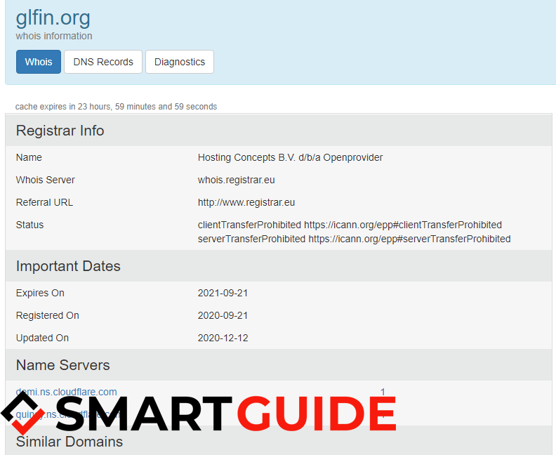Click the number 1 beside demi.ns.cloudflare.com
Screen dimensions: 556x455
coord(383,392)
